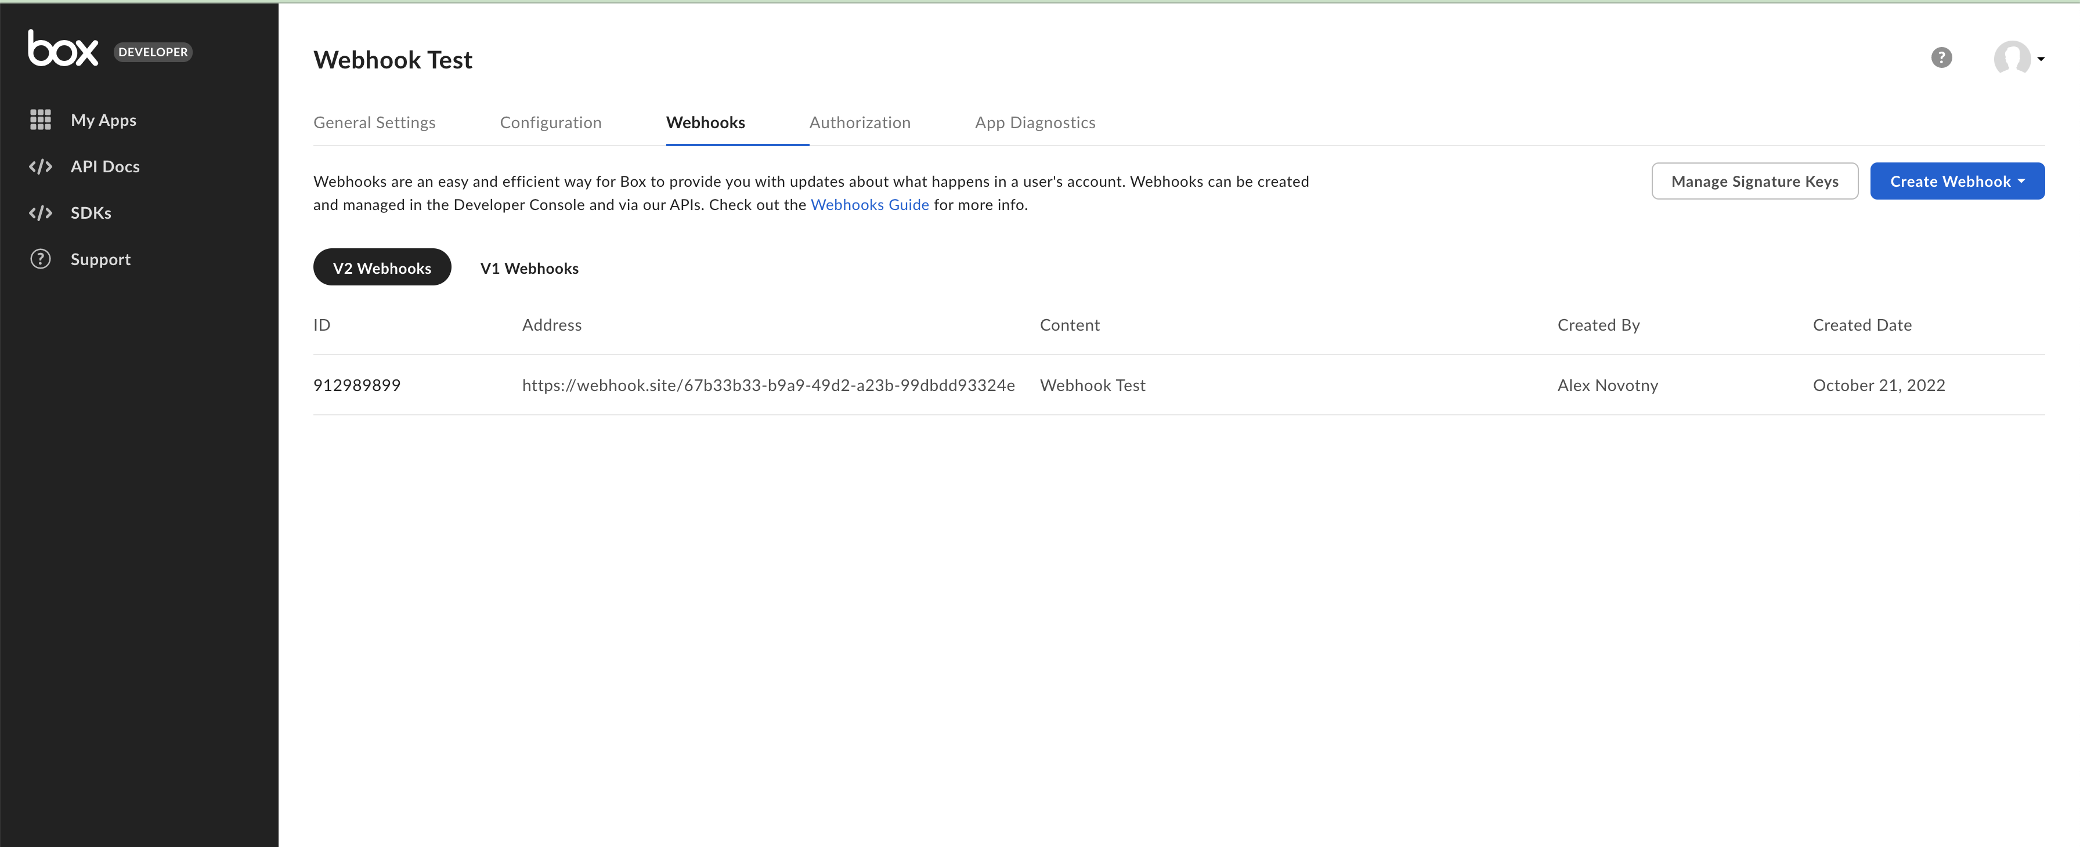This screenshot has width=2080, height=847.
Task: Click the grid icon beside My Apps
Action: pos(41,120)
